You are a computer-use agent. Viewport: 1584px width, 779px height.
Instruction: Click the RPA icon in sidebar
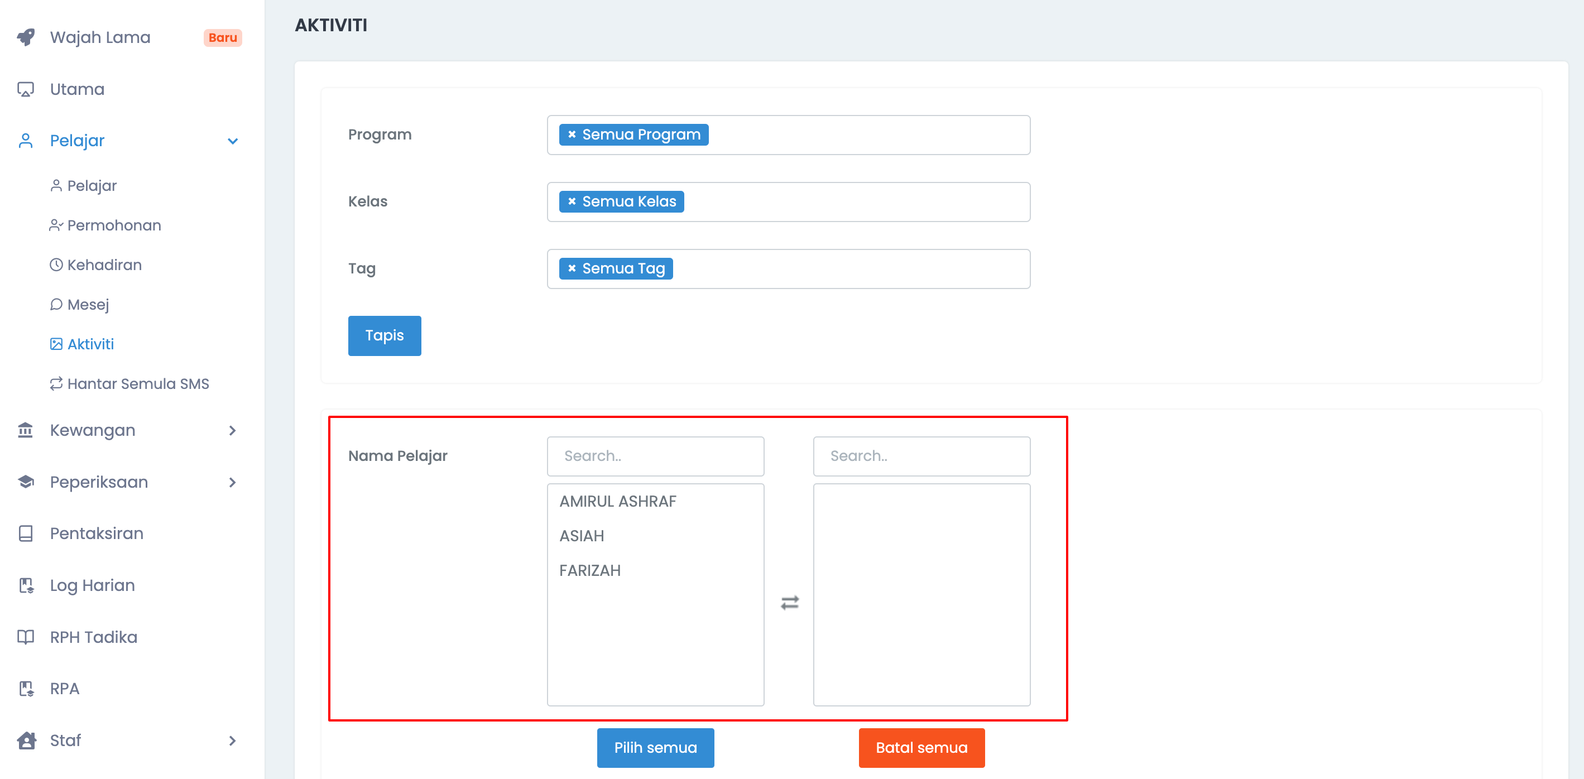click(x=26, y=689)
